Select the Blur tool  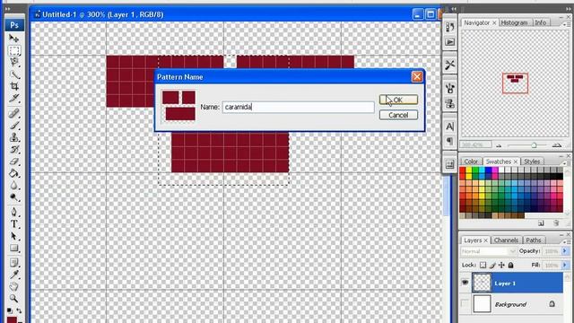14,186
